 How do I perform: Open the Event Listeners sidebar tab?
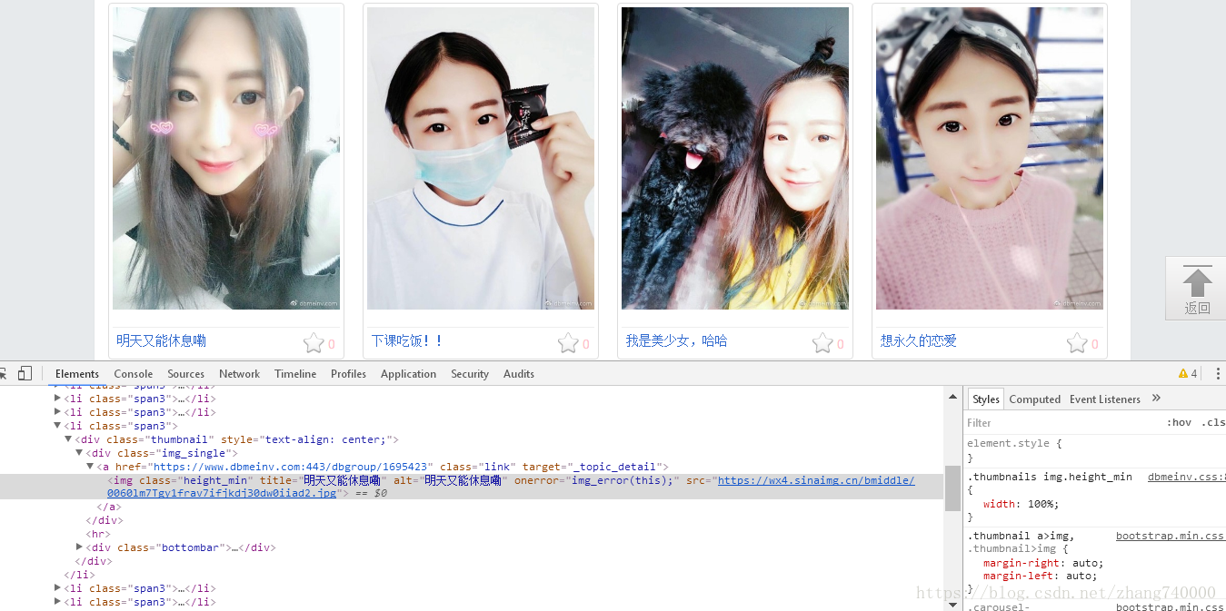coord(1105,399)
